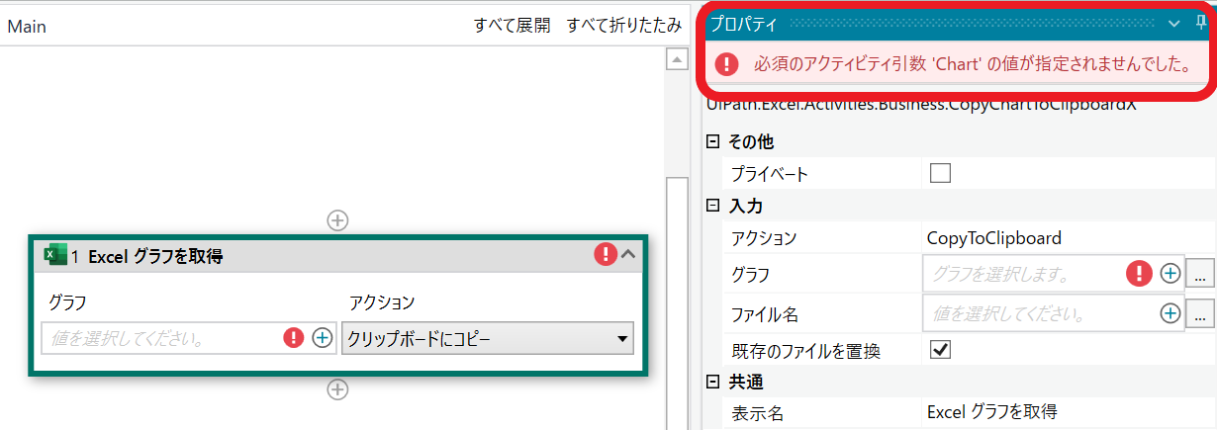Click plus button in properties グラフ field
The image size is (1217, 430).
coord(1170,273)
